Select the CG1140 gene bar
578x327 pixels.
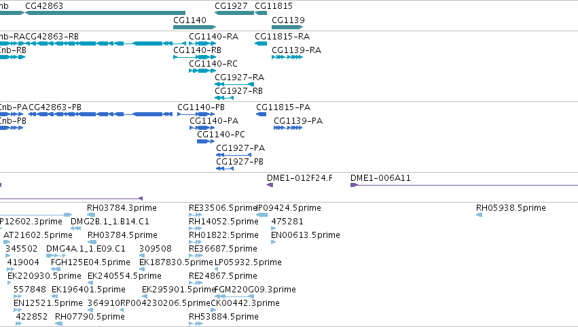(195, 27)
